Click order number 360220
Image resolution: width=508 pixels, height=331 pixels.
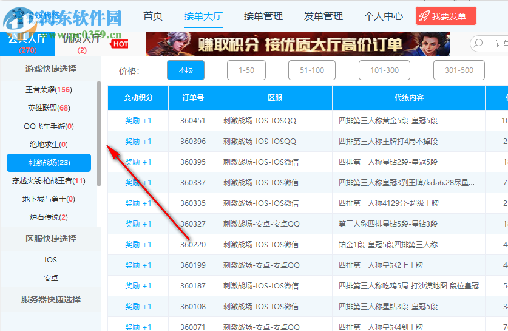tap(193, 244)
